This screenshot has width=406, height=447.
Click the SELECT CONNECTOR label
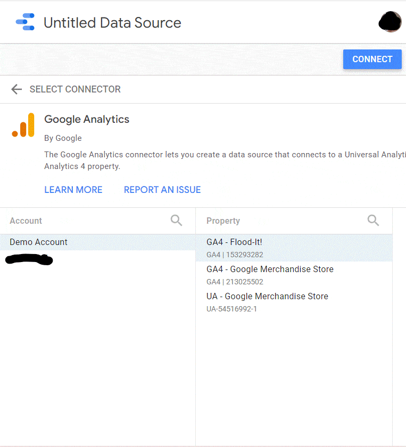tap(75, 89)
